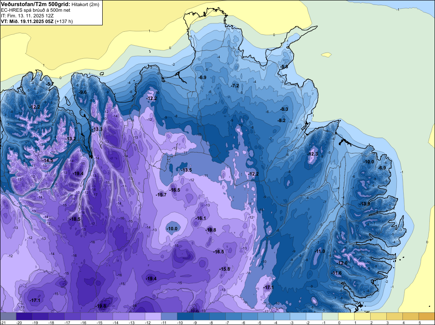Viewport: 435px width, 325px height.
Task: Click the -14 swatch in the legend
Action: [x=120, y=316]
